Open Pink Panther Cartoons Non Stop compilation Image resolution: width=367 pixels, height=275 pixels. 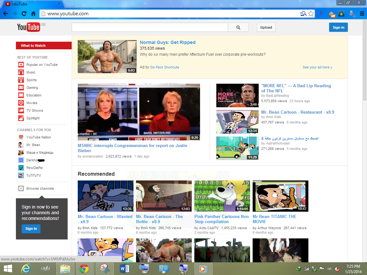point(221,219)
